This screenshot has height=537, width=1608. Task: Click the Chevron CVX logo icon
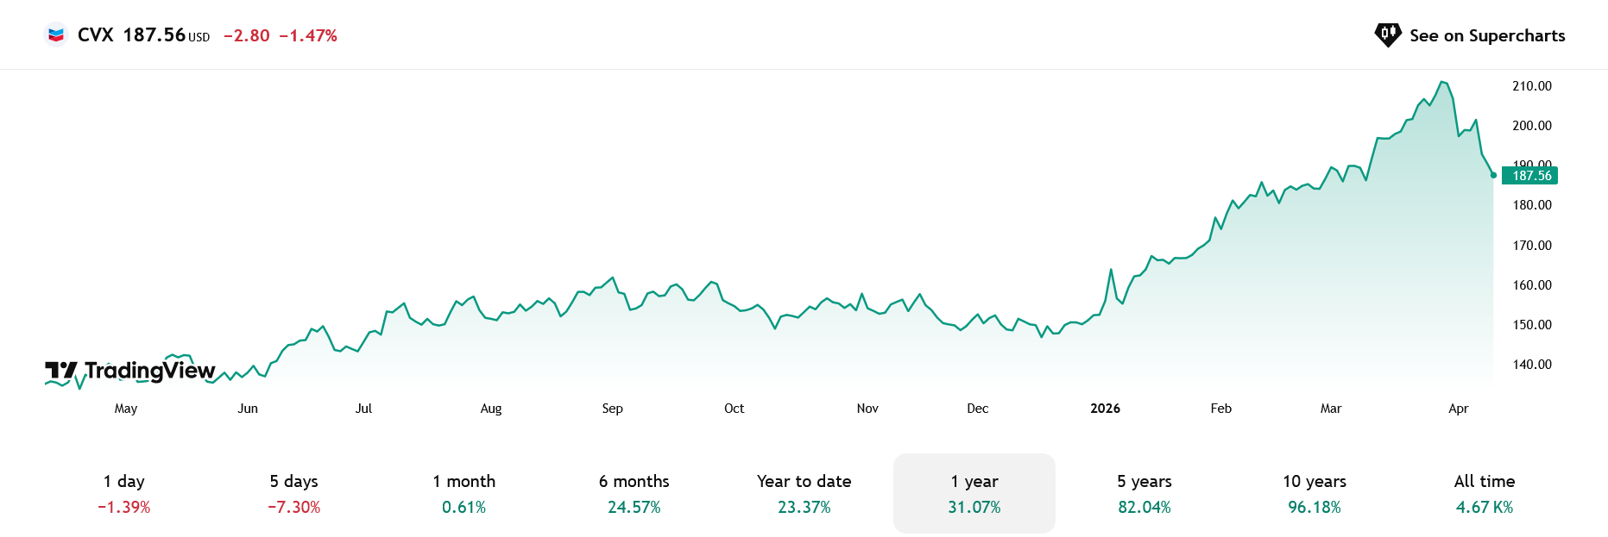coord(56,35)
